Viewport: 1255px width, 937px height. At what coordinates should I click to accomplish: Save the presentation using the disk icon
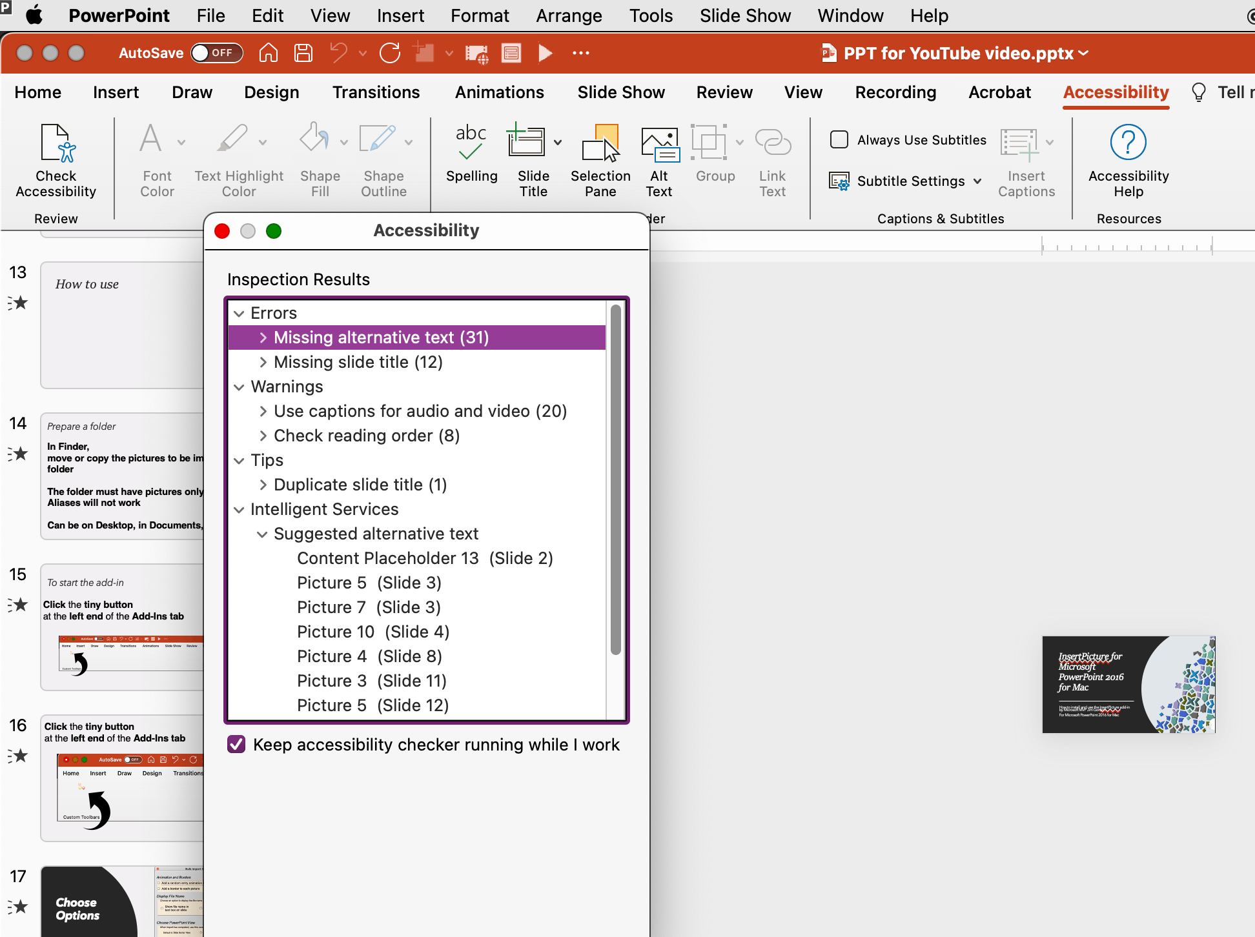pos(303,53)
